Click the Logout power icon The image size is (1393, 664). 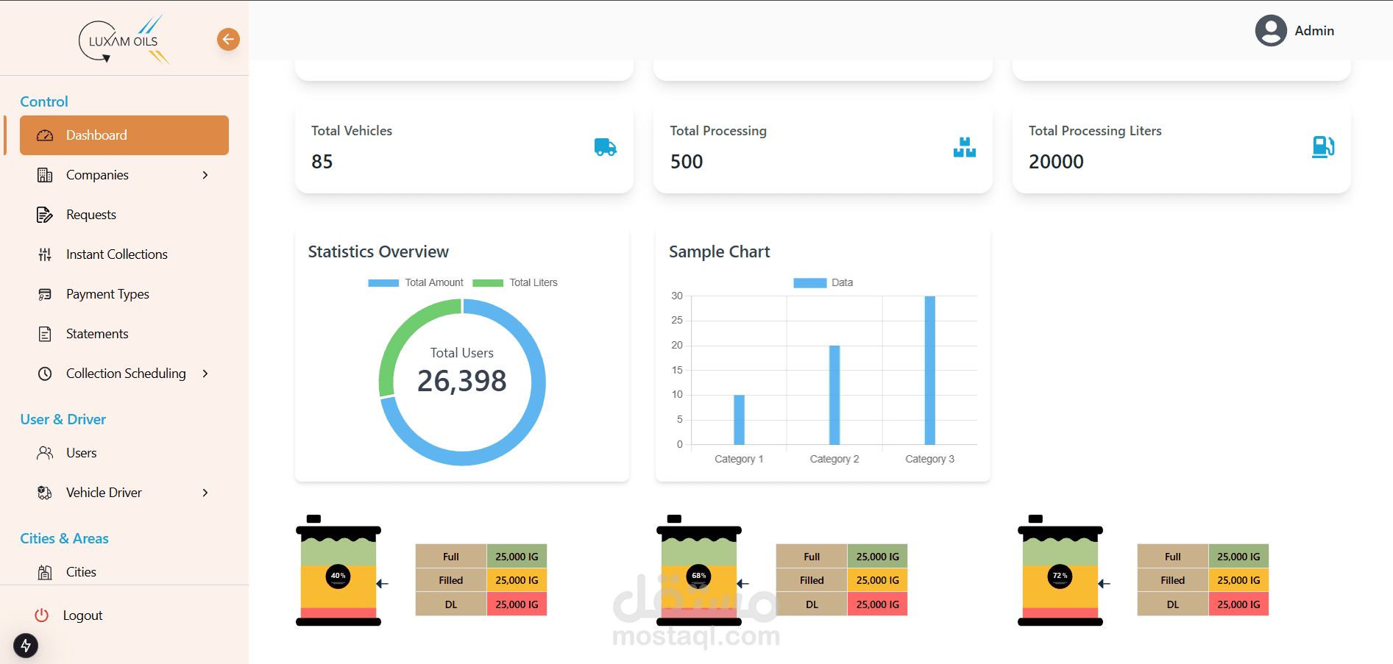[42, 615]
